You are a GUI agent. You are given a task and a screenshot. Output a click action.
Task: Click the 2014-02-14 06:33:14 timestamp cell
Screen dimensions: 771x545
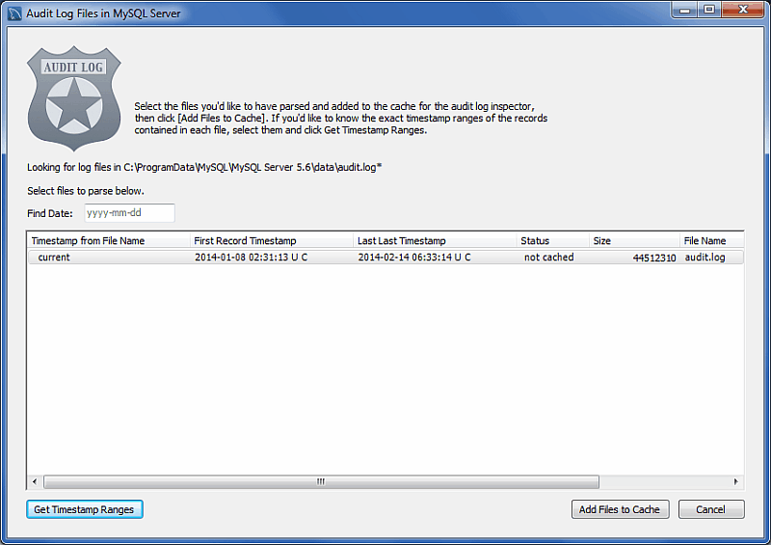tap(414, 257)
